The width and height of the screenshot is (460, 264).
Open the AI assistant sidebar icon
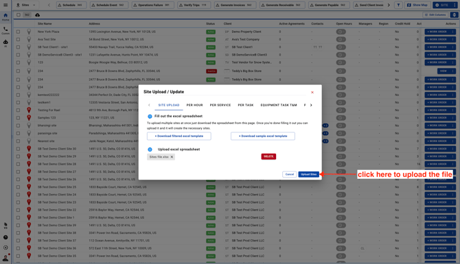tap(5, 43)
